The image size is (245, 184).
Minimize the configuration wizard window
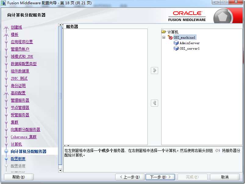click(216, 2)
